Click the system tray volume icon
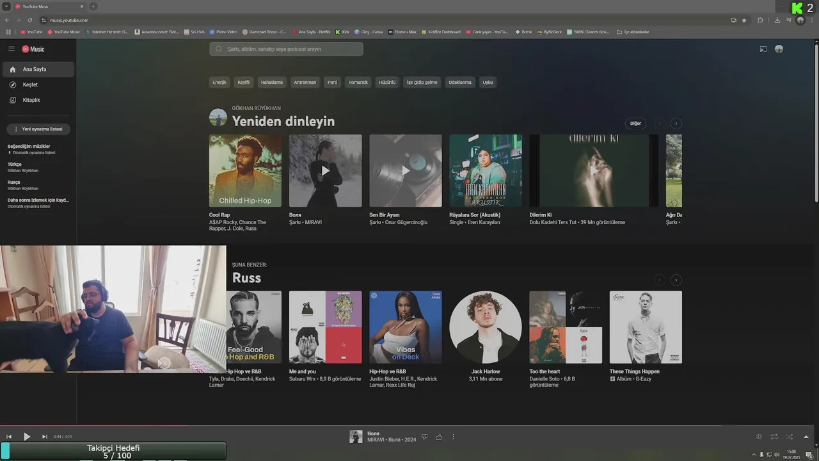819x461 pixels. point(775,455)
